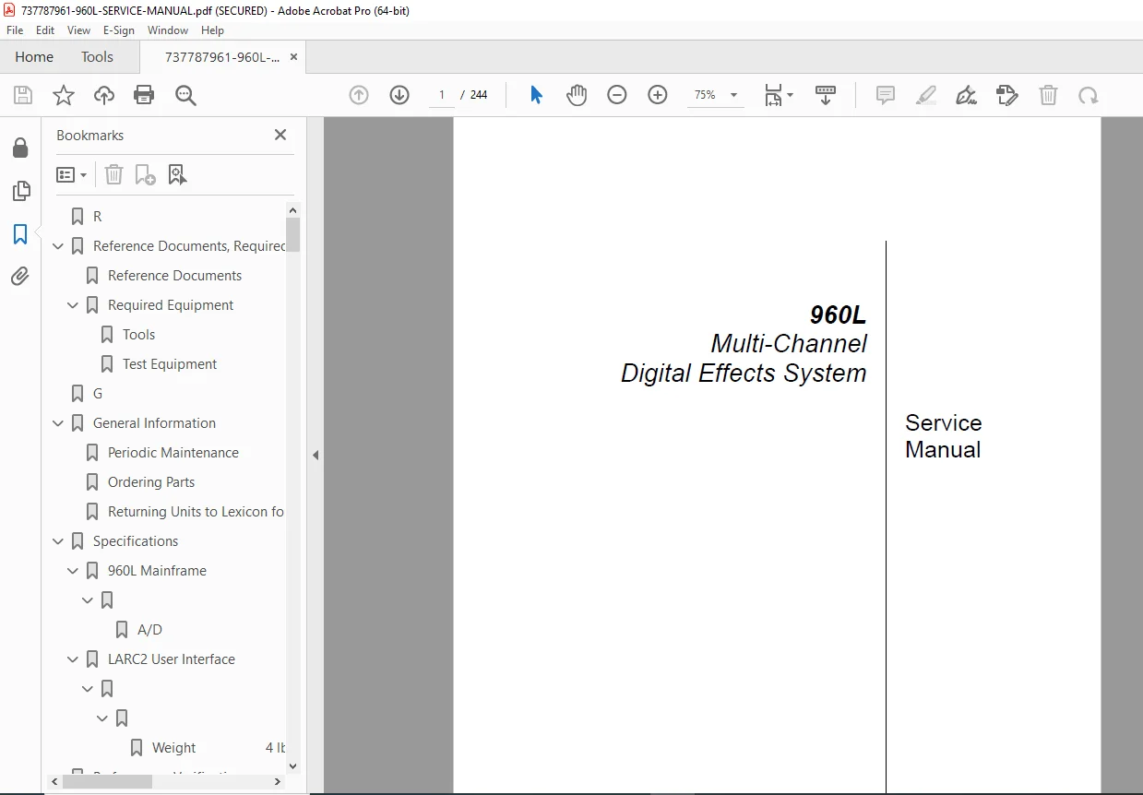Open the Edit PDF tool
Screen dimensions: 1143x795
[x=1007, y=95]
